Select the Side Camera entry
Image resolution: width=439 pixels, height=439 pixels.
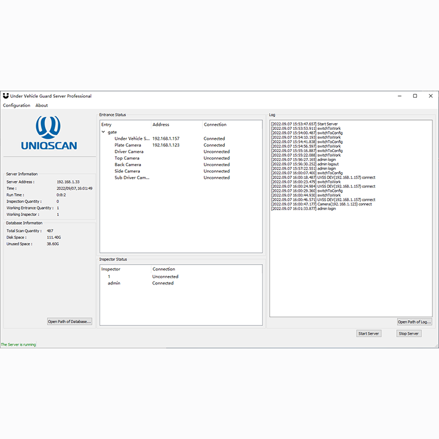click(127, 171)
